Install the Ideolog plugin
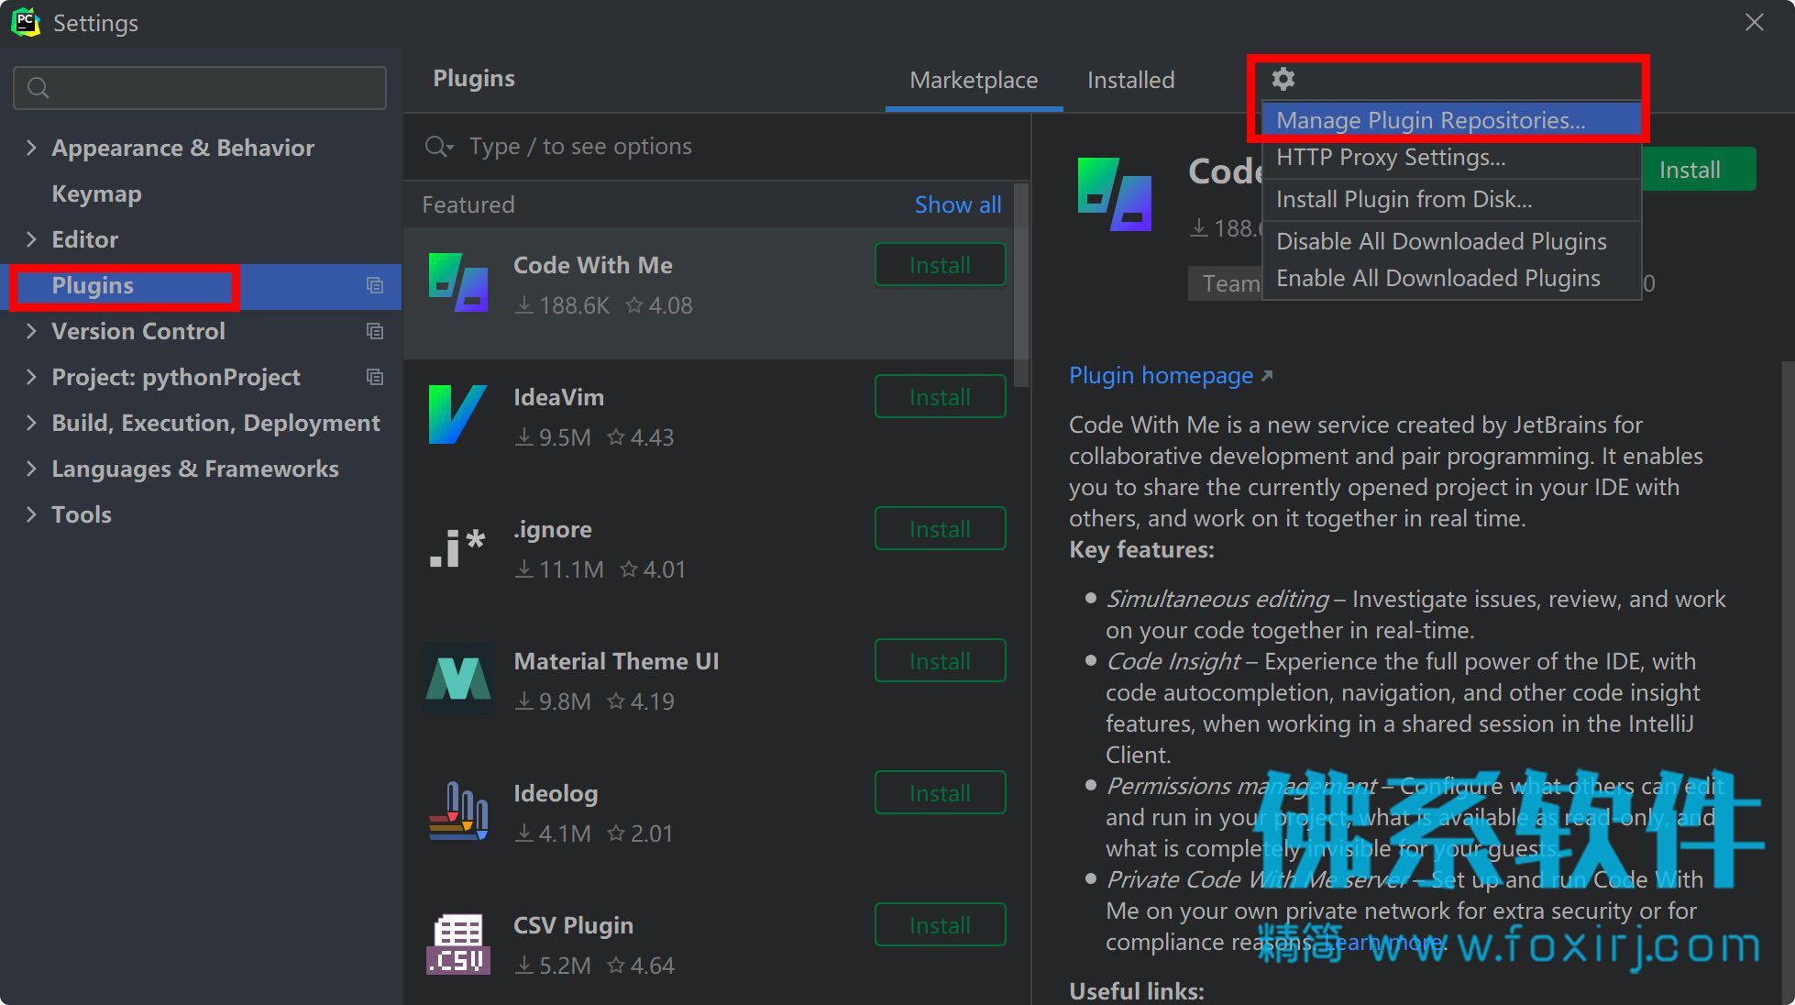The width and height of the screenshot is (1795, 1005). (x=940, y=793)
